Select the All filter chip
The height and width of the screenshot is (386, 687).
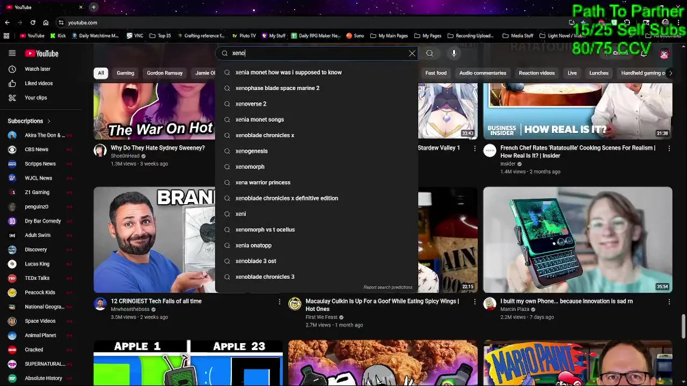tap(100, 73)
